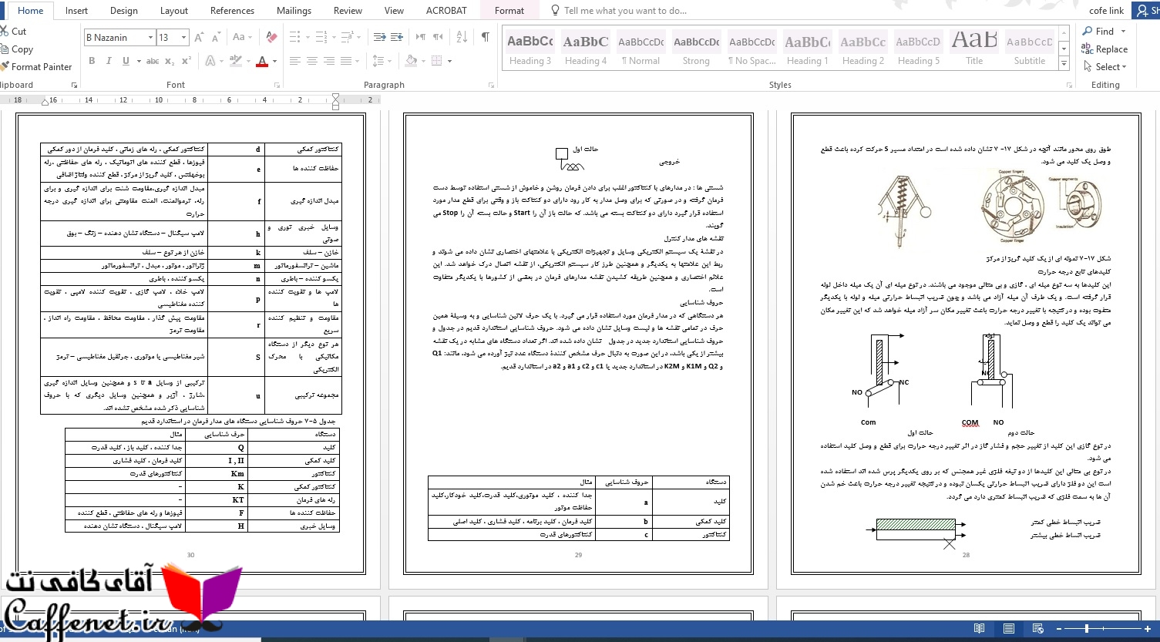Open the font size dropdown showing 13
Viewport: 1160px width, 642px height.
(183, 37)
